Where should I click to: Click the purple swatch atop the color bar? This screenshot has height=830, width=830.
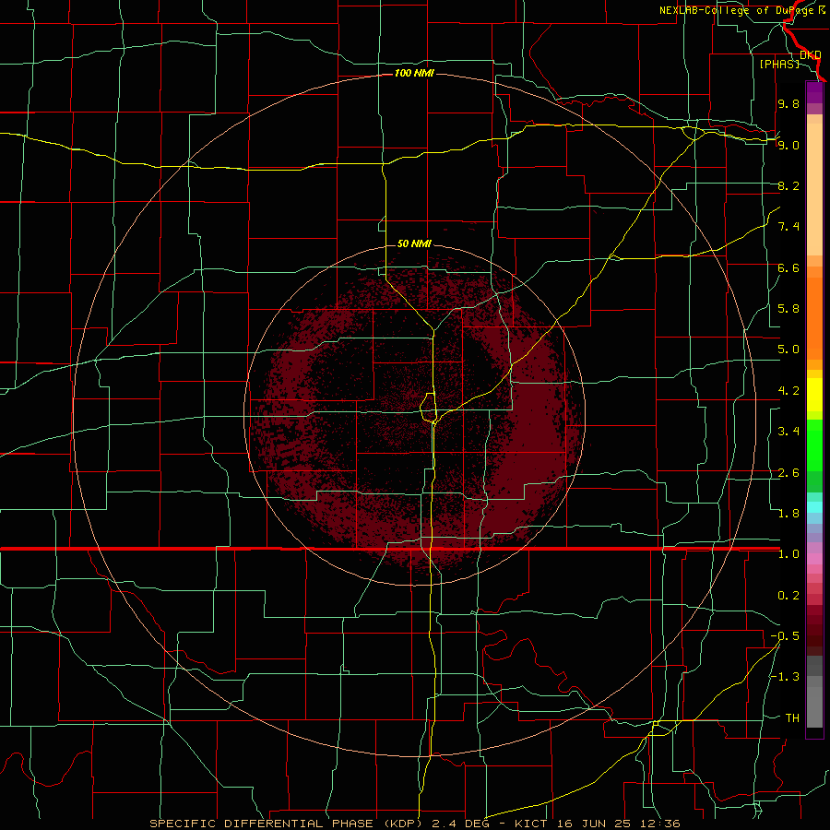(x=814, y=92)
